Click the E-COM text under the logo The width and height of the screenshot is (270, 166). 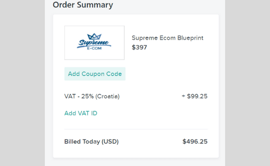click(94, 48)
